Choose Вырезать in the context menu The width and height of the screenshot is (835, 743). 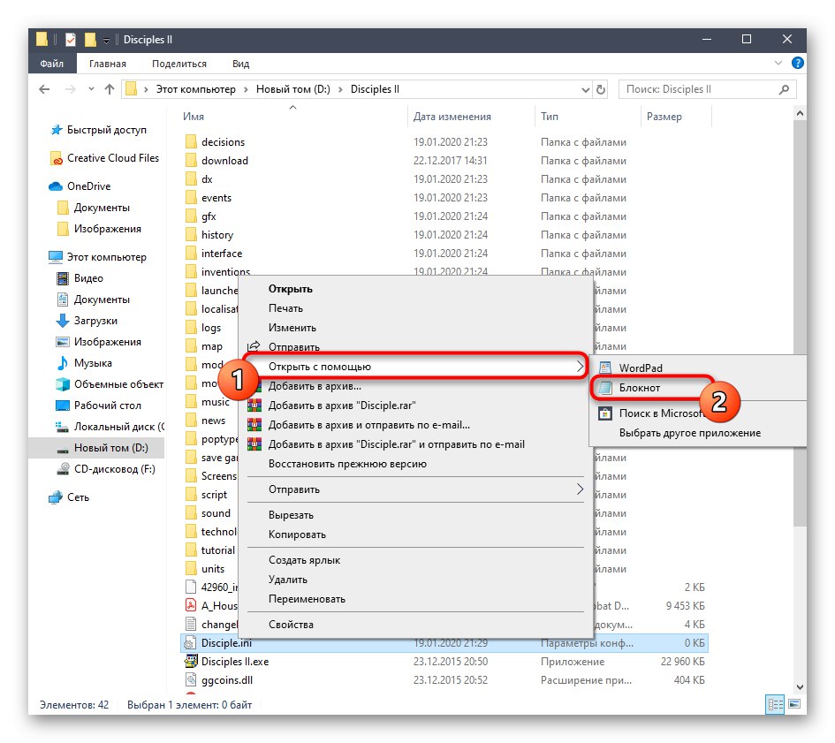[291, 515]
